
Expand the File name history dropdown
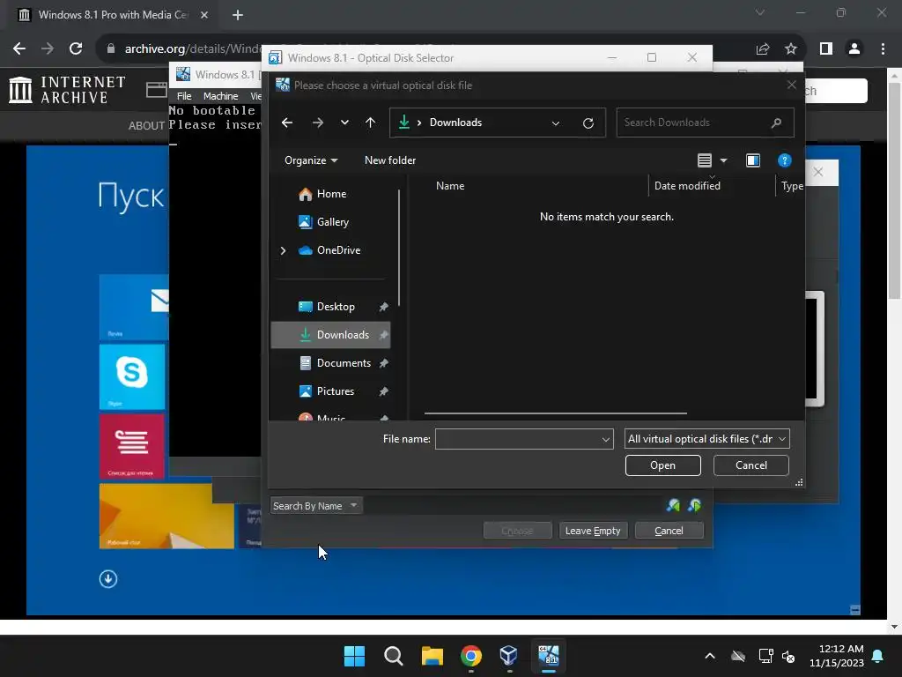[x=606, y=439]
